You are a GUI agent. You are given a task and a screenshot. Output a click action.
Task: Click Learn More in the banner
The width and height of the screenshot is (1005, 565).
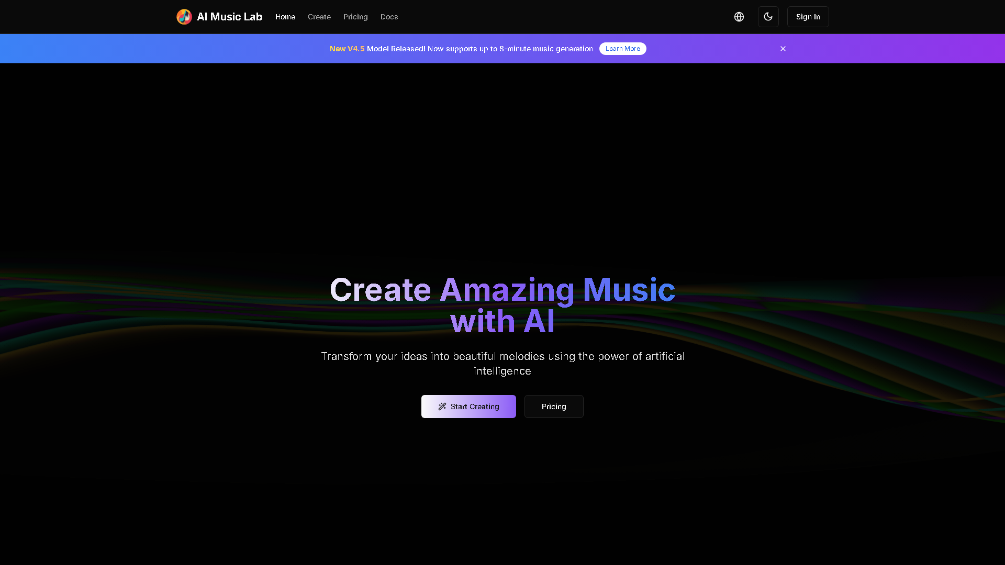(x=623, y=49)
